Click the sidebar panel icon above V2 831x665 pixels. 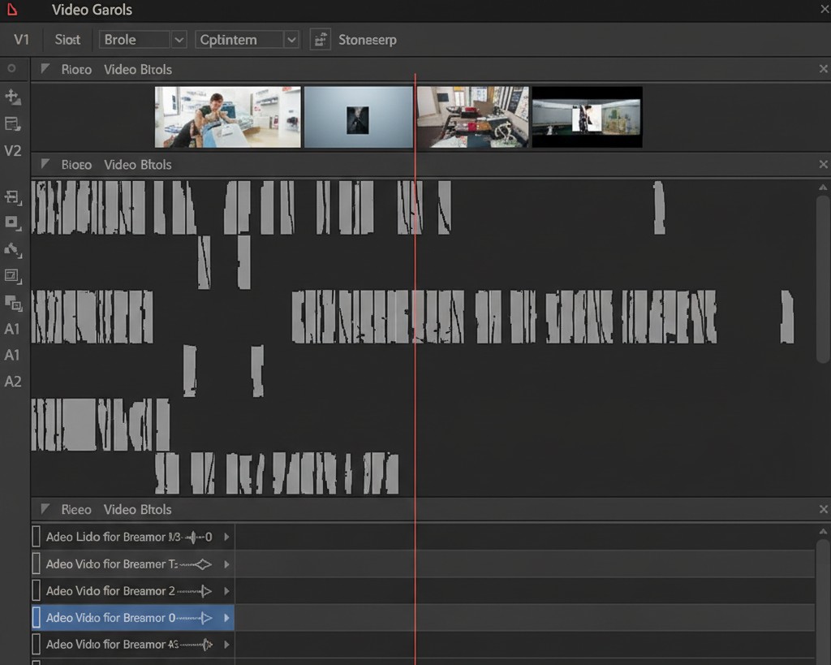pyautogui.click(x=12, y=124)
